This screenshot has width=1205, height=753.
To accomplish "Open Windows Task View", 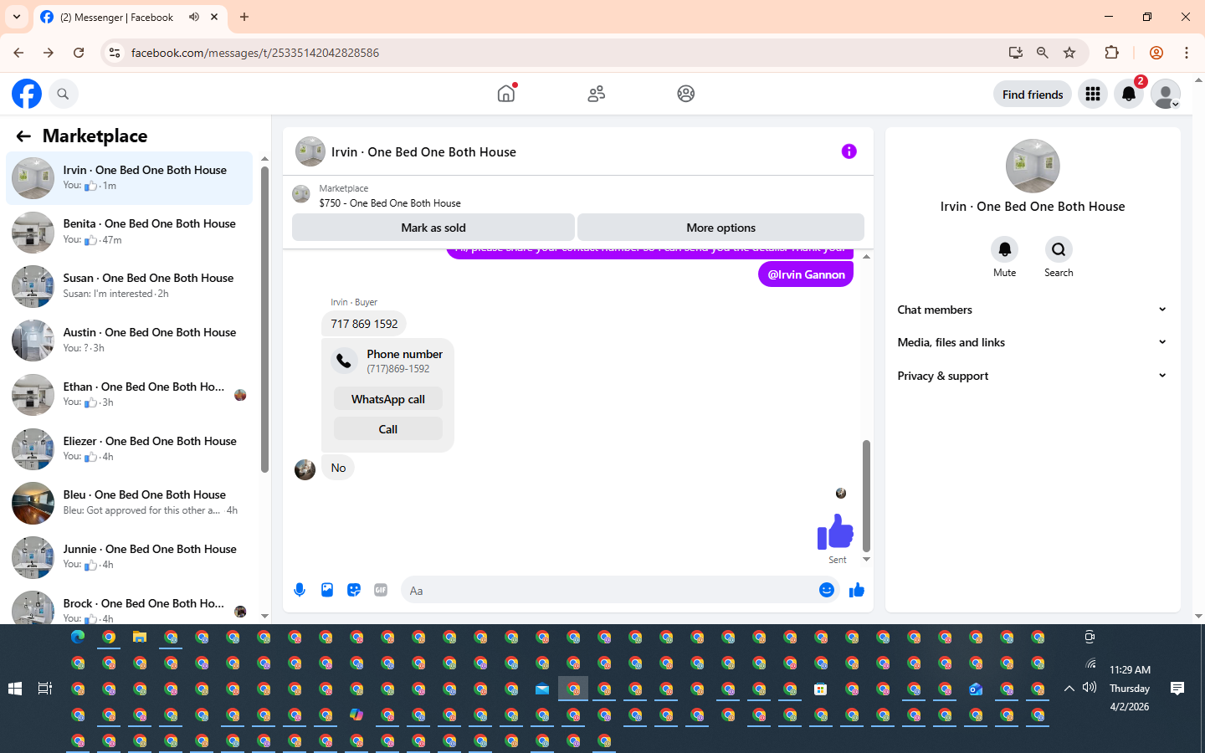I will (x=45, y=689).
